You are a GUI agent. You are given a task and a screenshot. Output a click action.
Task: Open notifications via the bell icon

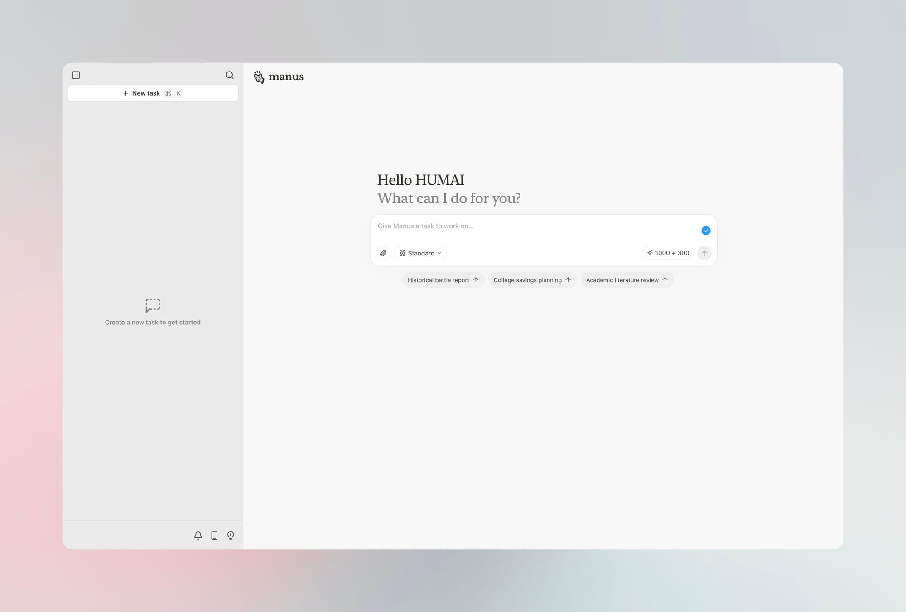click(198, 535)
